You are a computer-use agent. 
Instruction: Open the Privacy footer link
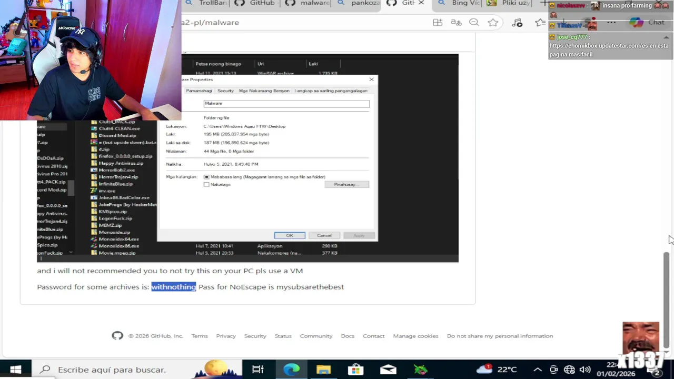[226, 336]
